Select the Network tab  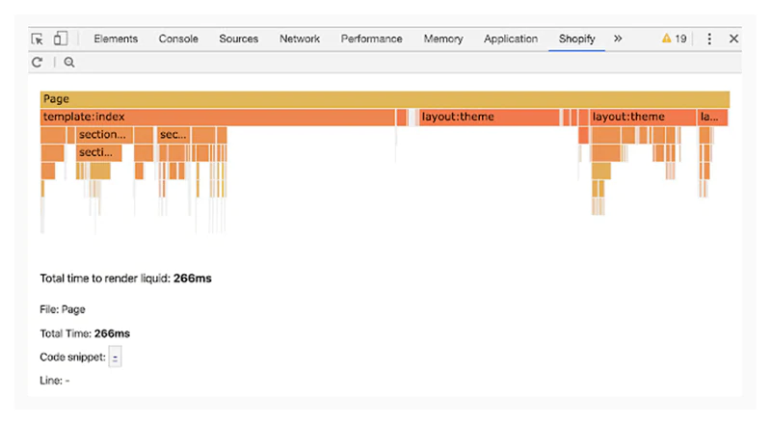(x=300, y=39)
